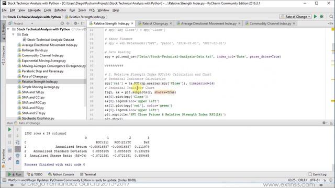Toggle scroll to end in Run console

[x=17, y=149]
